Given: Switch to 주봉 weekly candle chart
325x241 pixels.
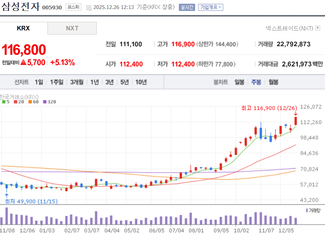Looking at the screenshot, I should [256, 82].
